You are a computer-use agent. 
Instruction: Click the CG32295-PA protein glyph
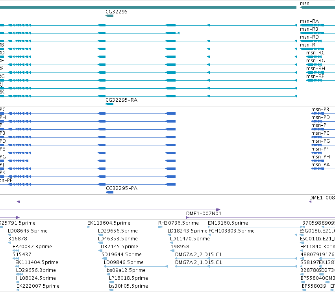point(109,192)
